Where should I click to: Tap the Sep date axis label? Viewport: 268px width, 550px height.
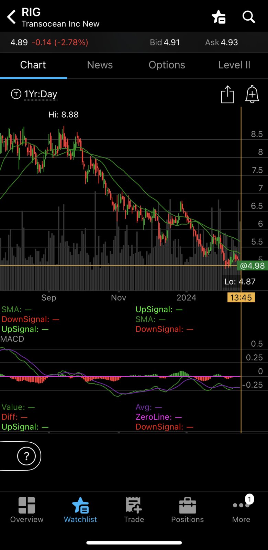click(x=48, y=298)
